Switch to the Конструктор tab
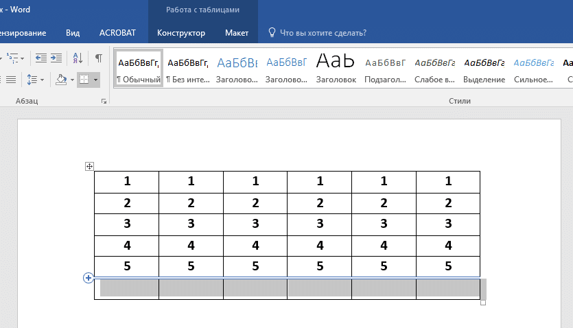 [180, 32]
